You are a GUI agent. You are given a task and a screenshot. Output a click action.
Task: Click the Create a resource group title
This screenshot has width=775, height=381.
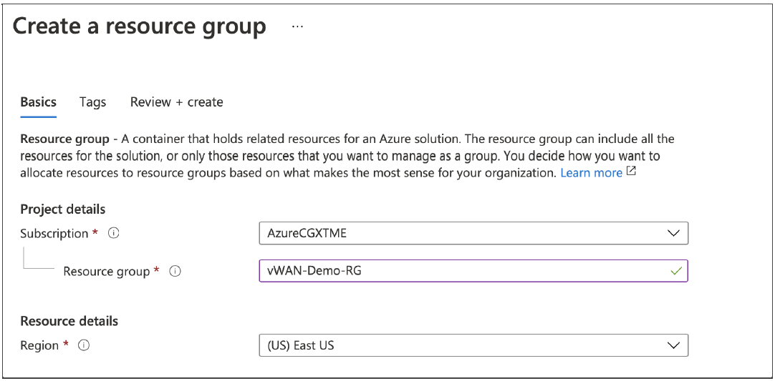click(139, 26)
